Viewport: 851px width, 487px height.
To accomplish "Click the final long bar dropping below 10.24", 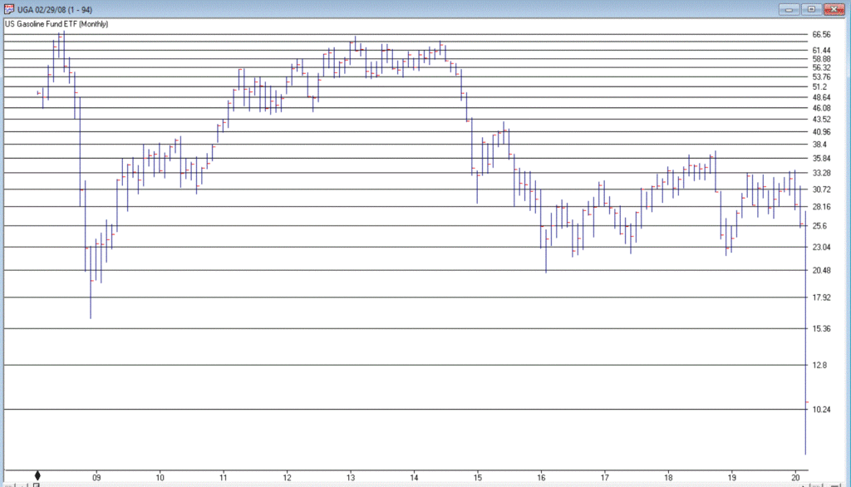I will (806, 332).
